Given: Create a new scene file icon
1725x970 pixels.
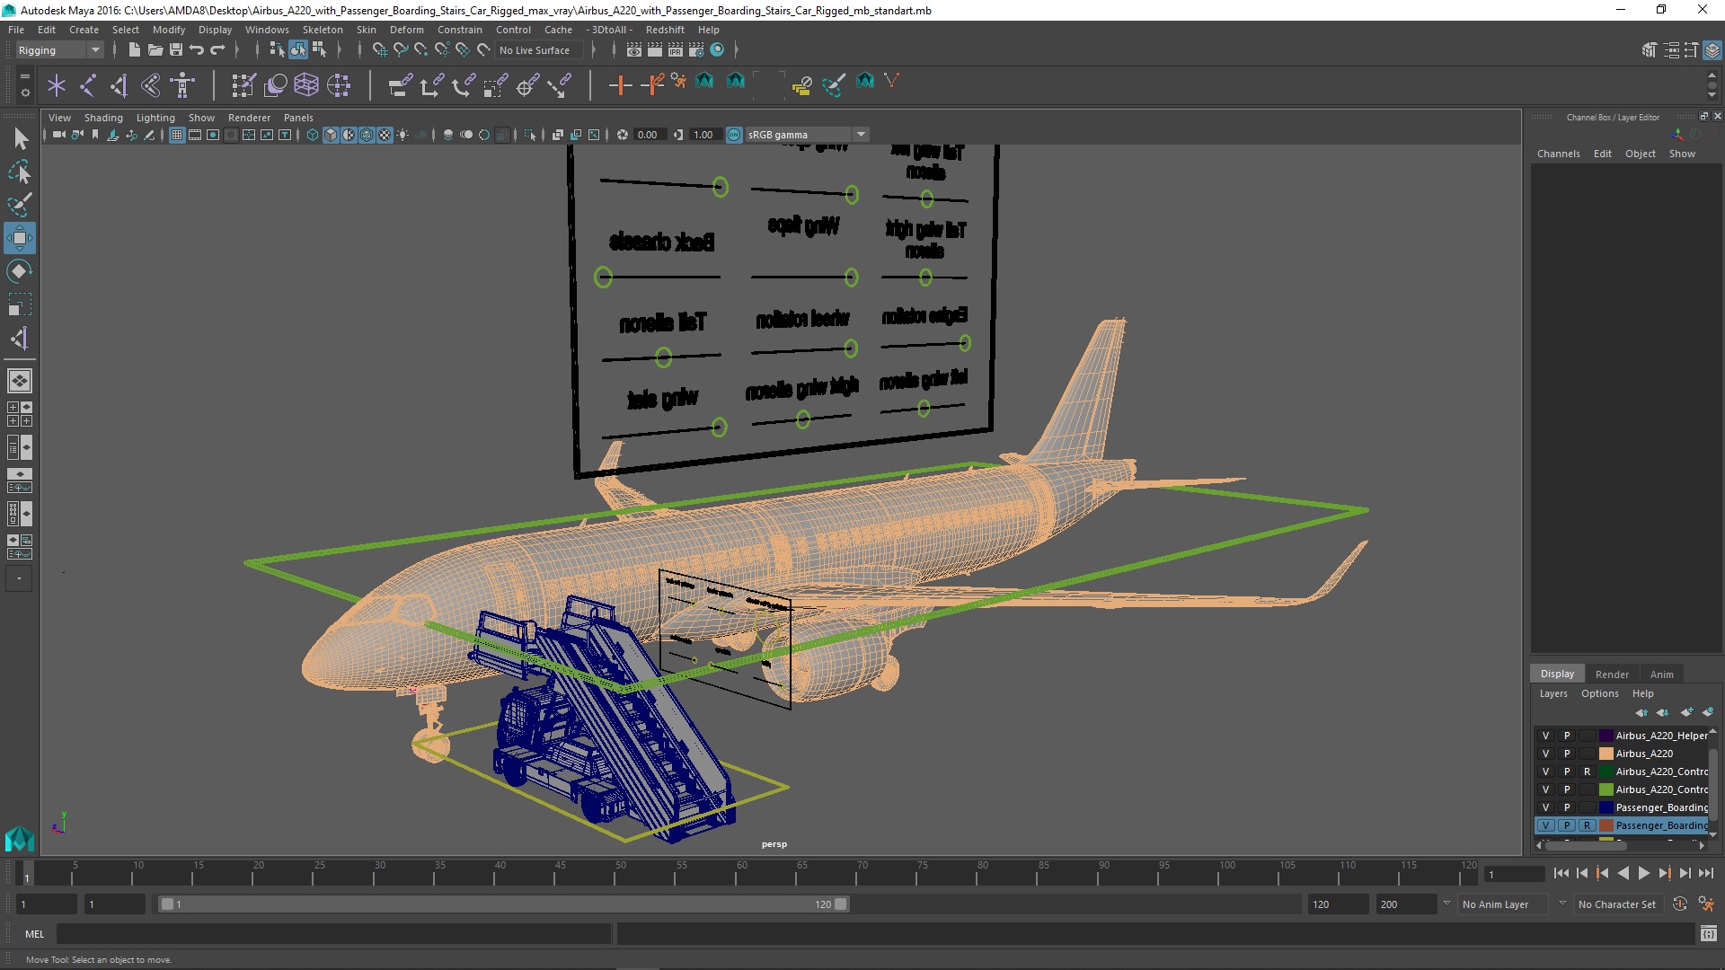Looking at the screenshot, I should [x=134, y=50].
